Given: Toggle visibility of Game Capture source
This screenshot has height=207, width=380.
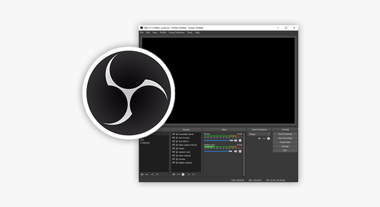Looking at the screenshot, I should tap(174, 156).
